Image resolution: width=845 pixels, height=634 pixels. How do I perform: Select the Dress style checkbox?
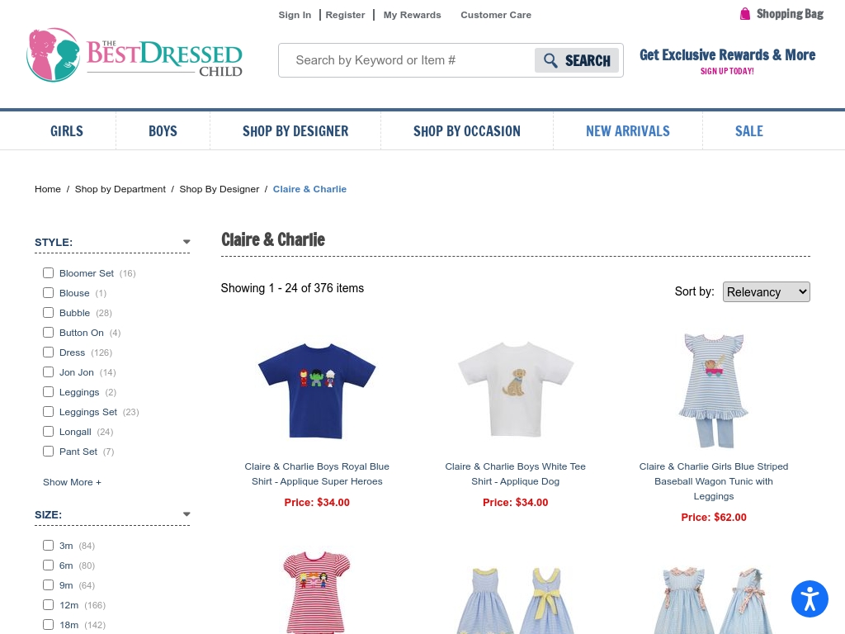[49, 352]
